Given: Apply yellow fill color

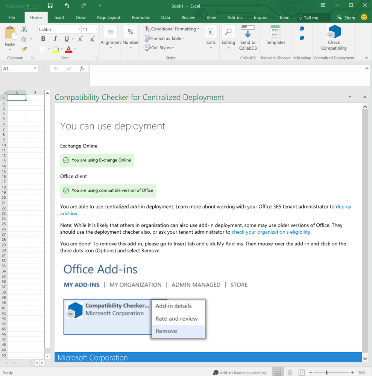Looking at the screenshot, I should [x=56, y=49].
